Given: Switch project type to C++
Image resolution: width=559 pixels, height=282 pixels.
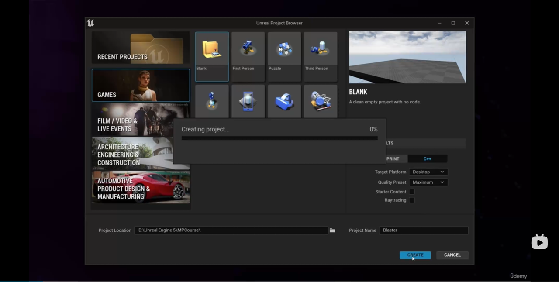Looking at the screenshot, I should click(427, 159).
